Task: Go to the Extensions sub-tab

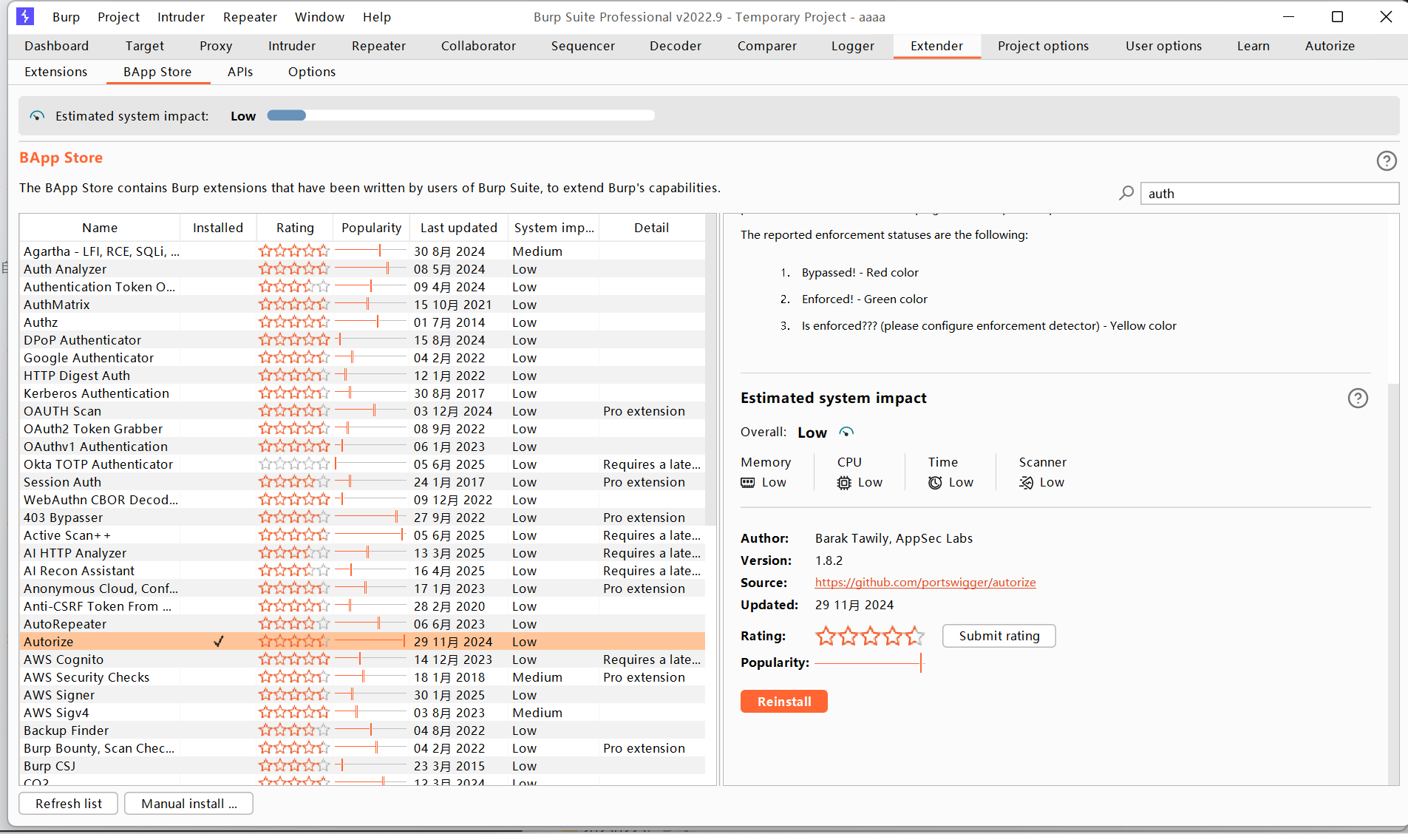Action: click(55, 72)
